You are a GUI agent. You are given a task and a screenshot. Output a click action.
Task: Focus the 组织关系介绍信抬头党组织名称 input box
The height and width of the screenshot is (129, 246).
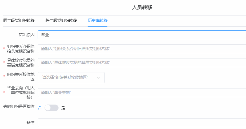[142, 49]
